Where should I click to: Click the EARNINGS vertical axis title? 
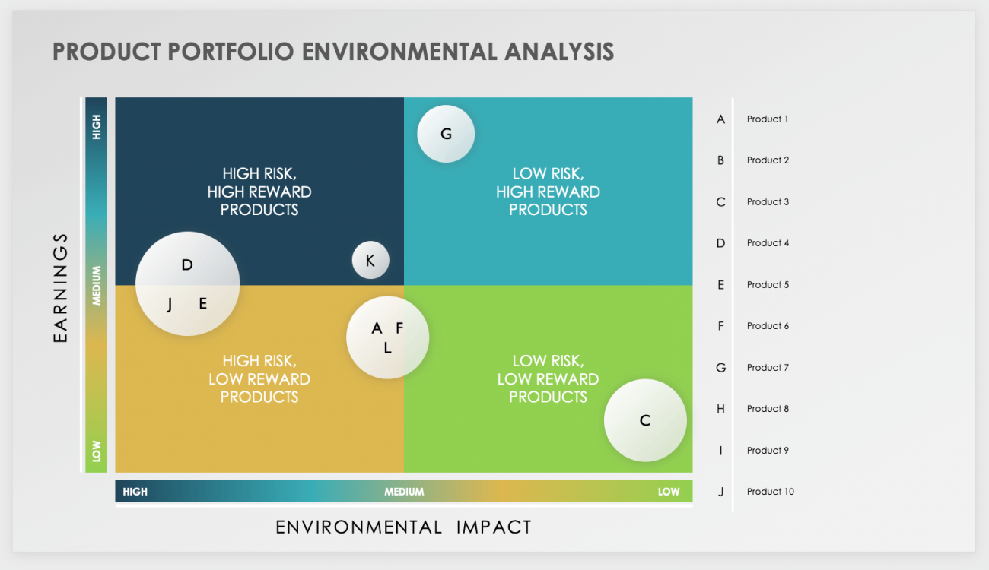click(61, 287)
